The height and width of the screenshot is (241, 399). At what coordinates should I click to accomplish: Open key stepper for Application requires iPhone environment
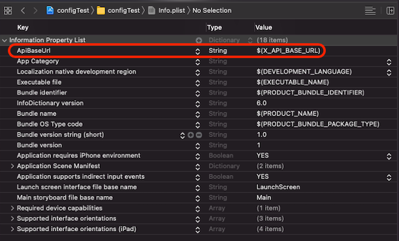click(x=198, y=156)
